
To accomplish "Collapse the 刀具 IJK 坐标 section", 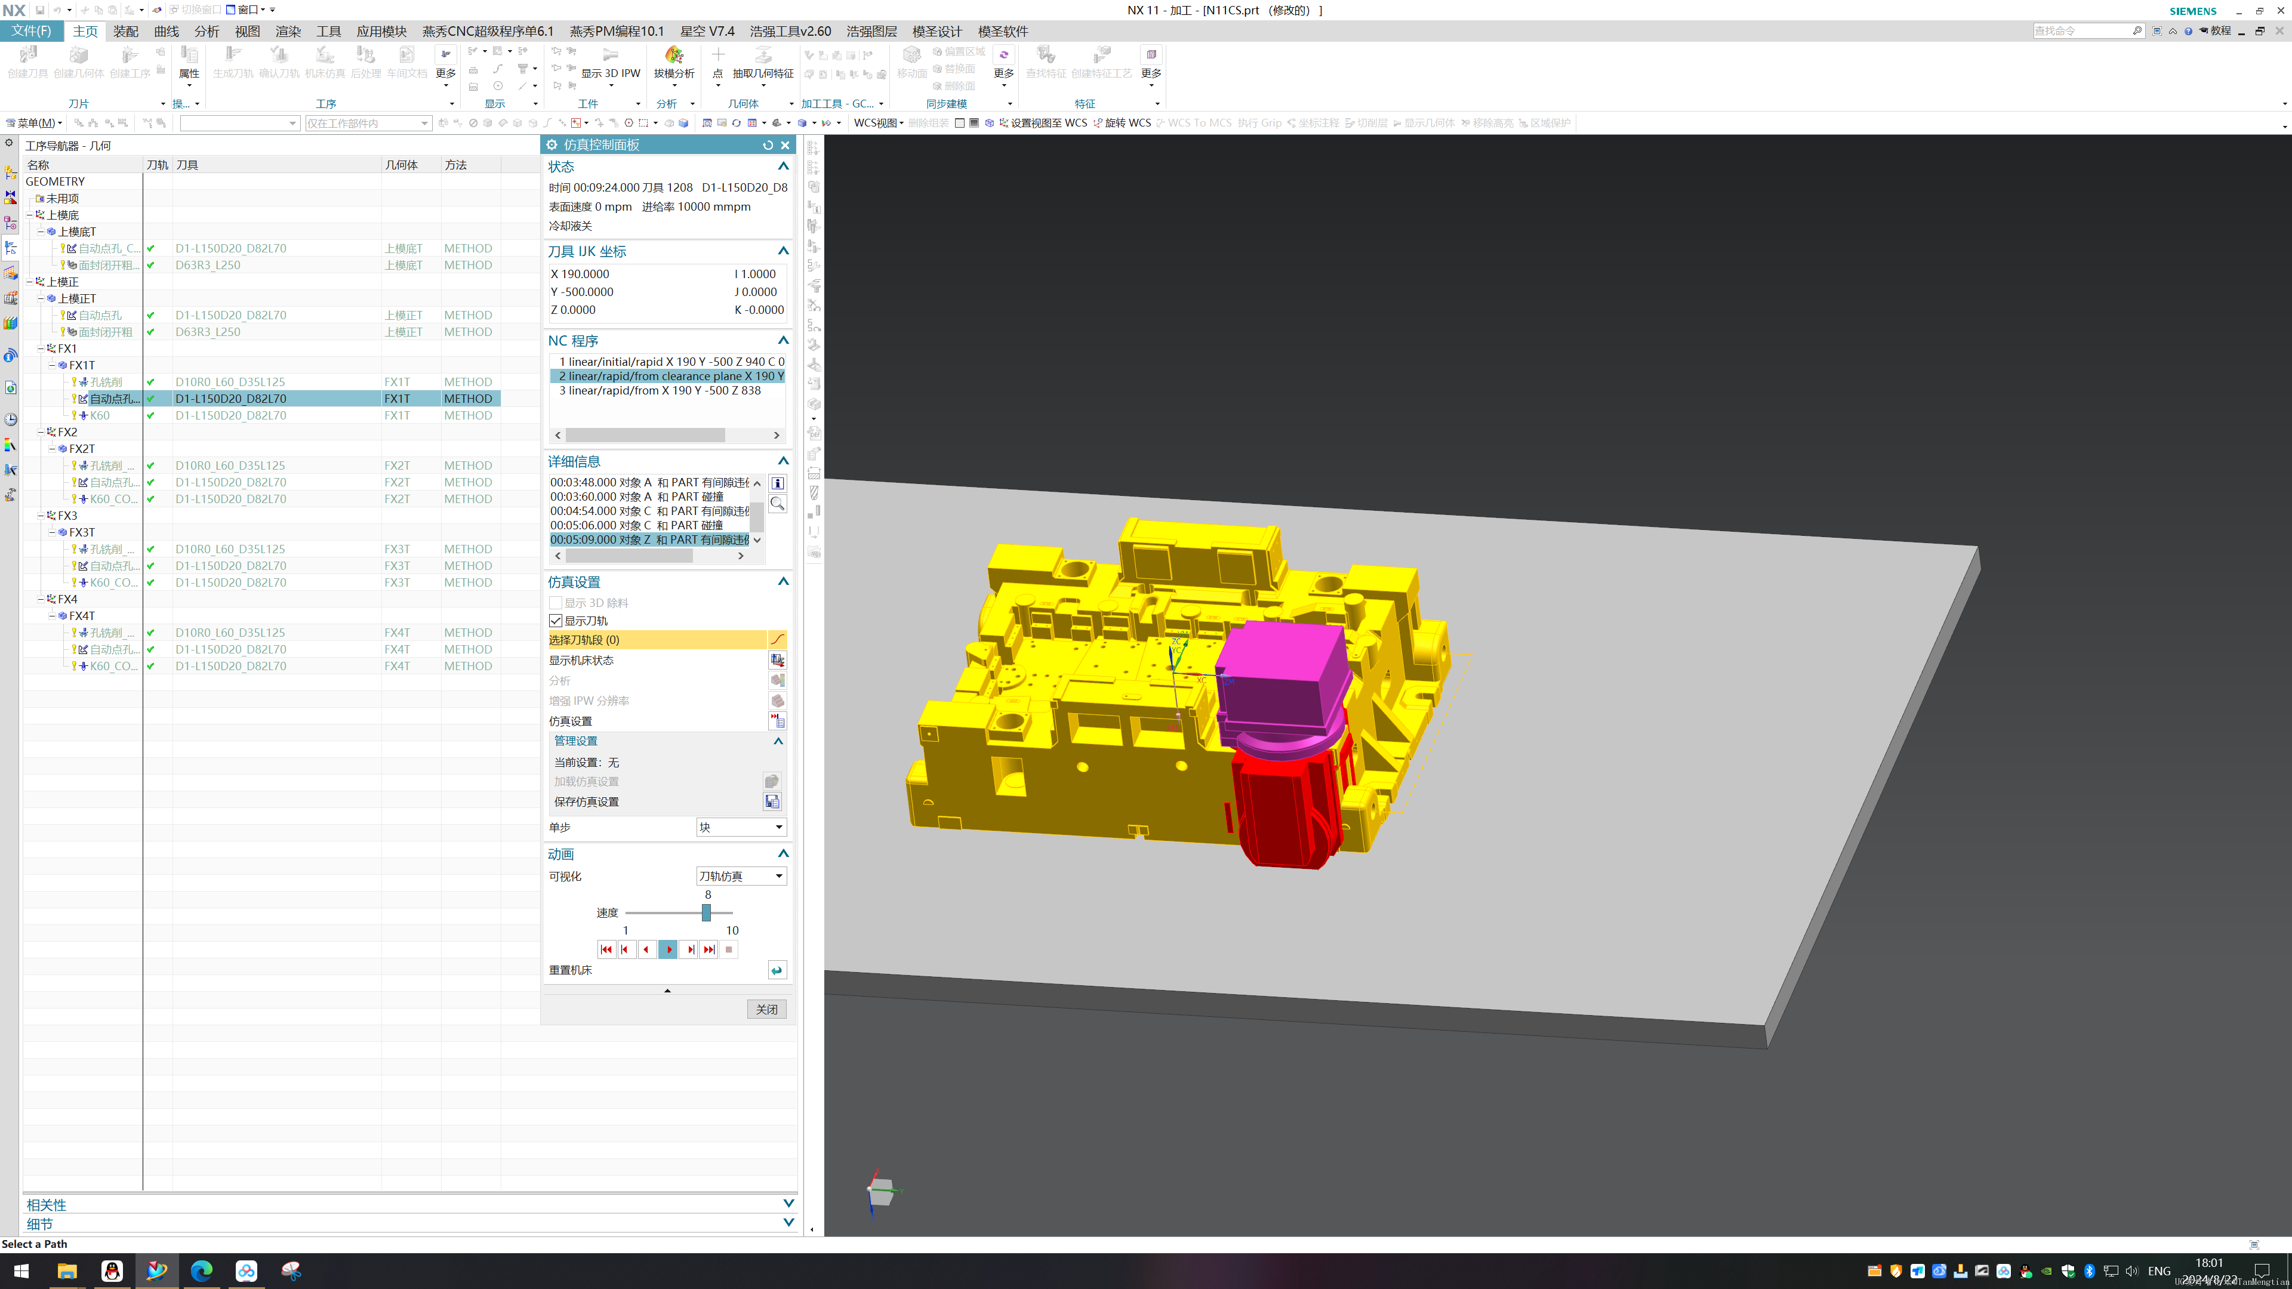I will tap(783, 251).
